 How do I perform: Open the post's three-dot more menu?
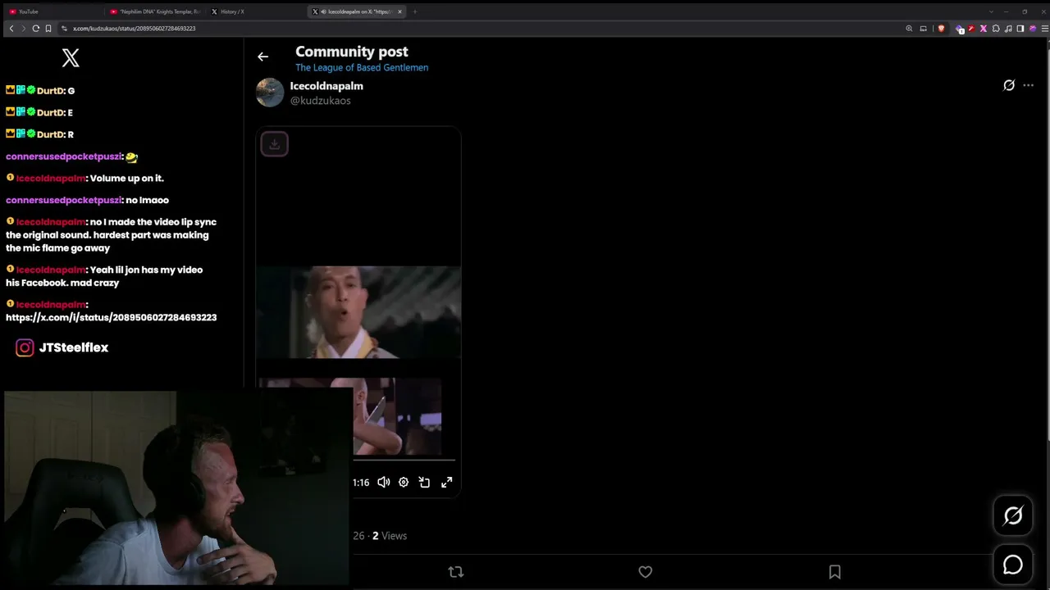[x=1028, y=85]
